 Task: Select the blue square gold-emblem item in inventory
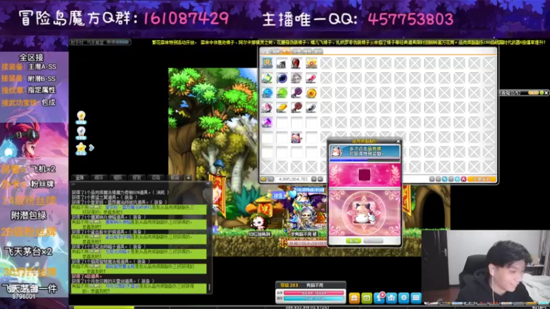tap(267, 63)
